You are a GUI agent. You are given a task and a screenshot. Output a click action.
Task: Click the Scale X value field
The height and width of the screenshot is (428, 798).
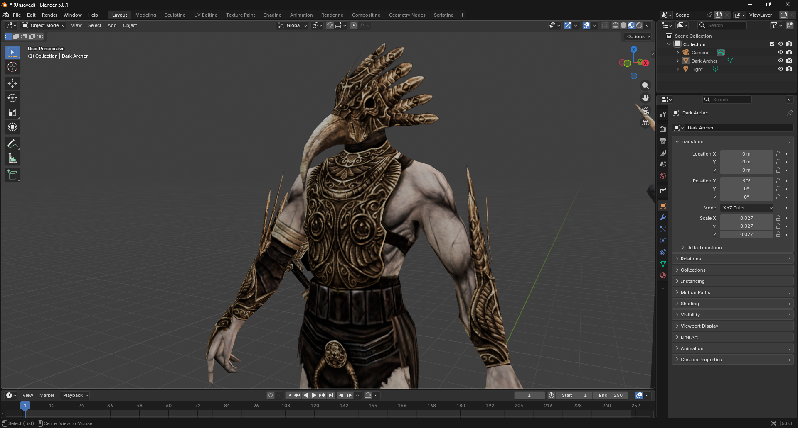746,218
